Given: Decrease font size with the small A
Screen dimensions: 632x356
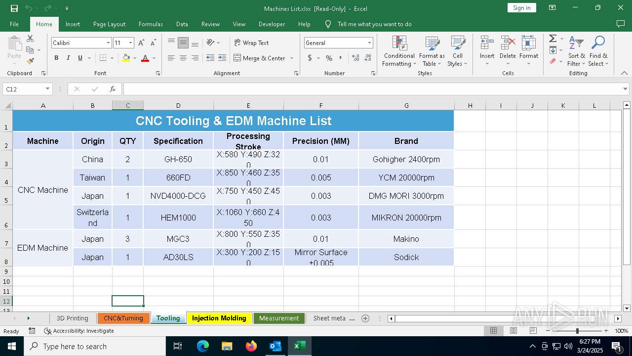Looking at the screenshot, I should (x=153, y=43).
